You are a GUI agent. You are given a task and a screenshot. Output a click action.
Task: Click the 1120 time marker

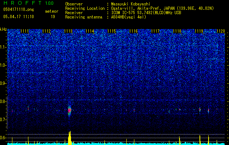point(221,31)
